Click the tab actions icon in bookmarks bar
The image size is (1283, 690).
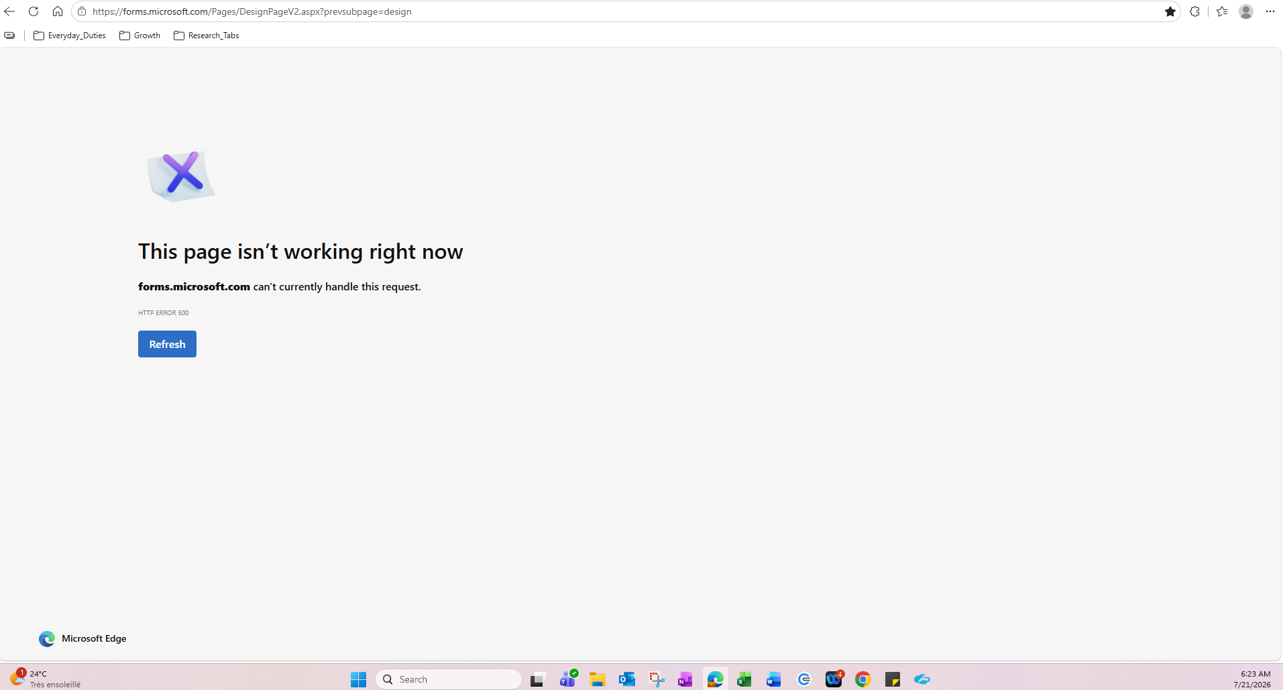pyautogui.click(x=9, y=36)
